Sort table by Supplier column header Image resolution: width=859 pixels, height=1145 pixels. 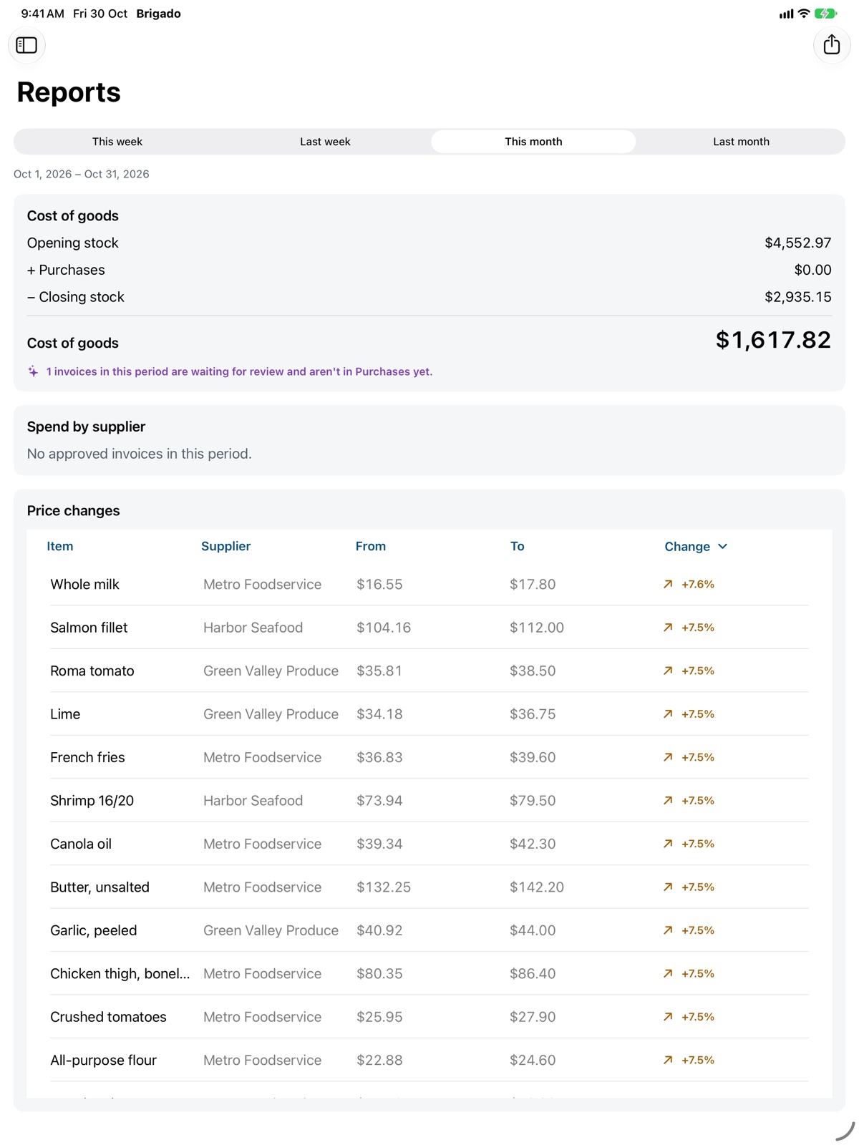tap(225, 546)
